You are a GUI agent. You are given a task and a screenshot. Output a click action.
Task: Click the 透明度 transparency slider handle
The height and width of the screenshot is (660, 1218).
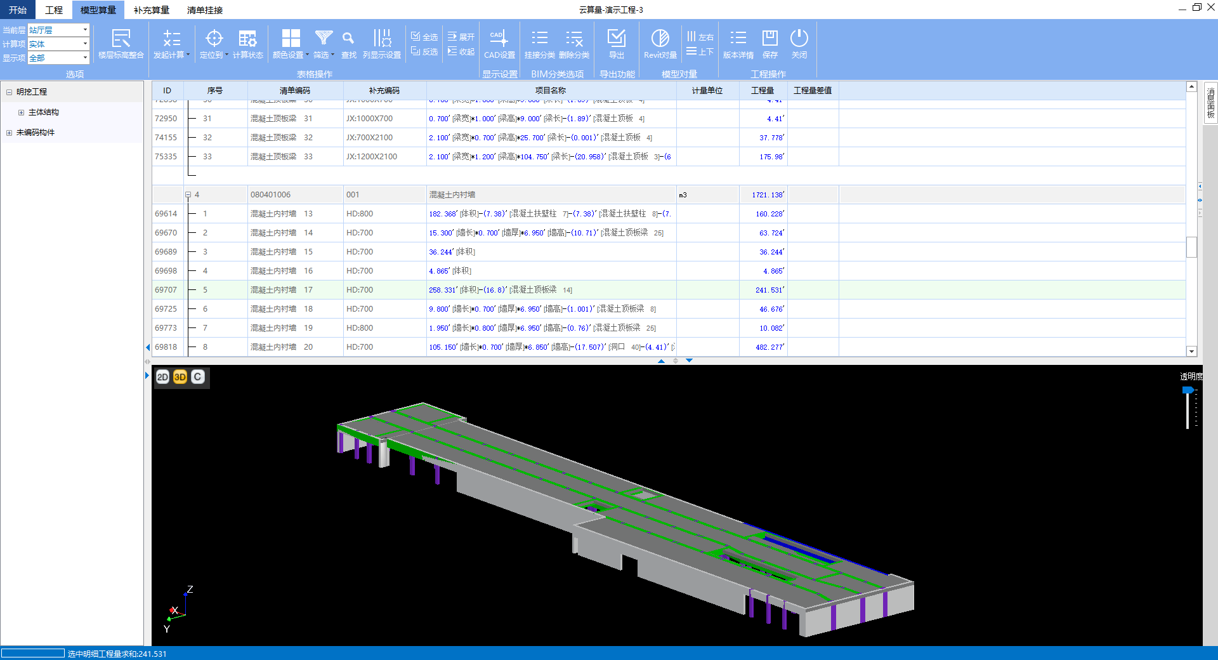(1188, 390)
